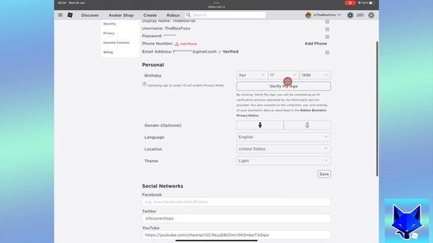Image resolution: width=433 pixels, height=243 pixels.
Task: Switch to the Security settings tab
Action: [x=110, y=24]
